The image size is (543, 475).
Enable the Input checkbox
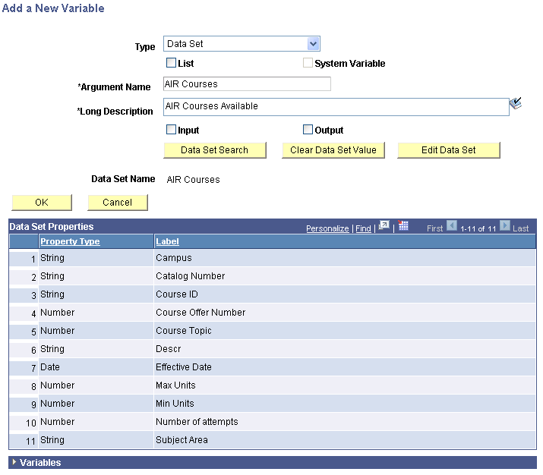pos(171,130)
